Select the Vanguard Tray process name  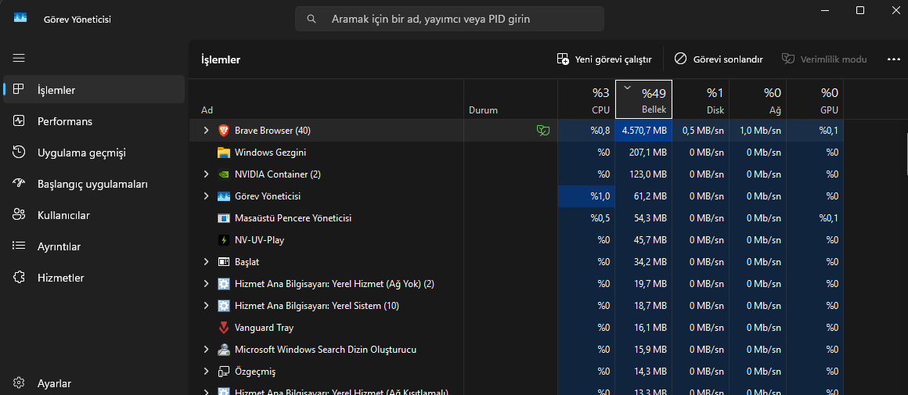[264, 327]
